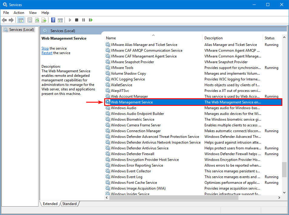Open Properties via toolbar icon
Viewport: 289px width, 215px height.
click(30, 20)
